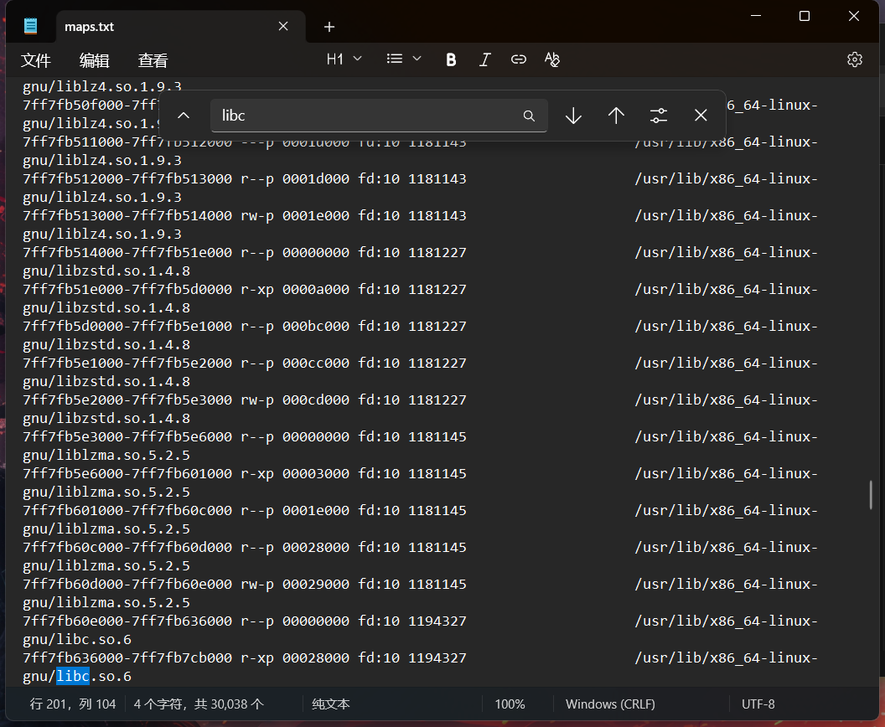Minimize the Notepad window
885x727 pixels.
(x=756, y=16)
